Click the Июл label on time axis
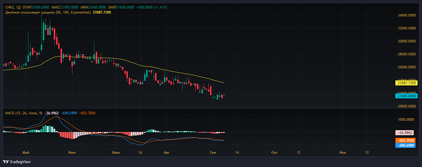 click(x=116, y=153)
